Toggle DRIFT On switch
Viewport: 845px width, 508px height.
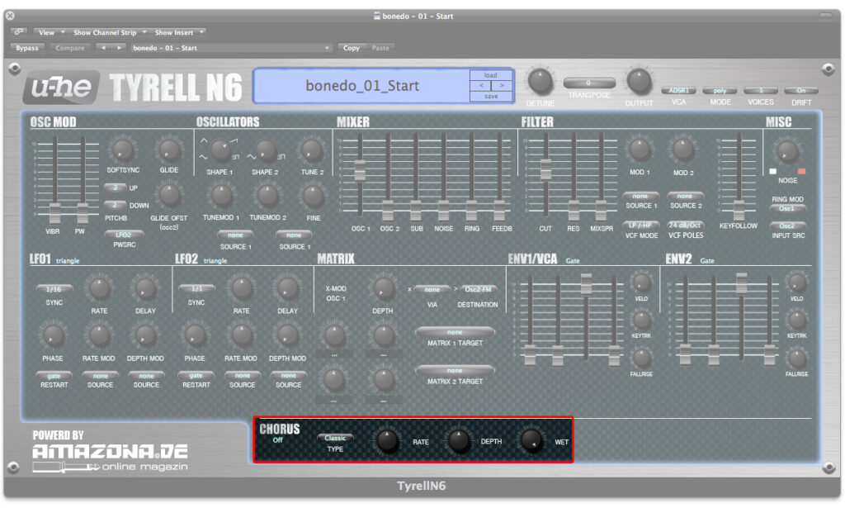(x=800, y=91)
